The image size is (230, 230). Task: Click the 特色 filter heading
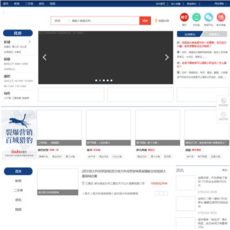[x=7, y=93]
